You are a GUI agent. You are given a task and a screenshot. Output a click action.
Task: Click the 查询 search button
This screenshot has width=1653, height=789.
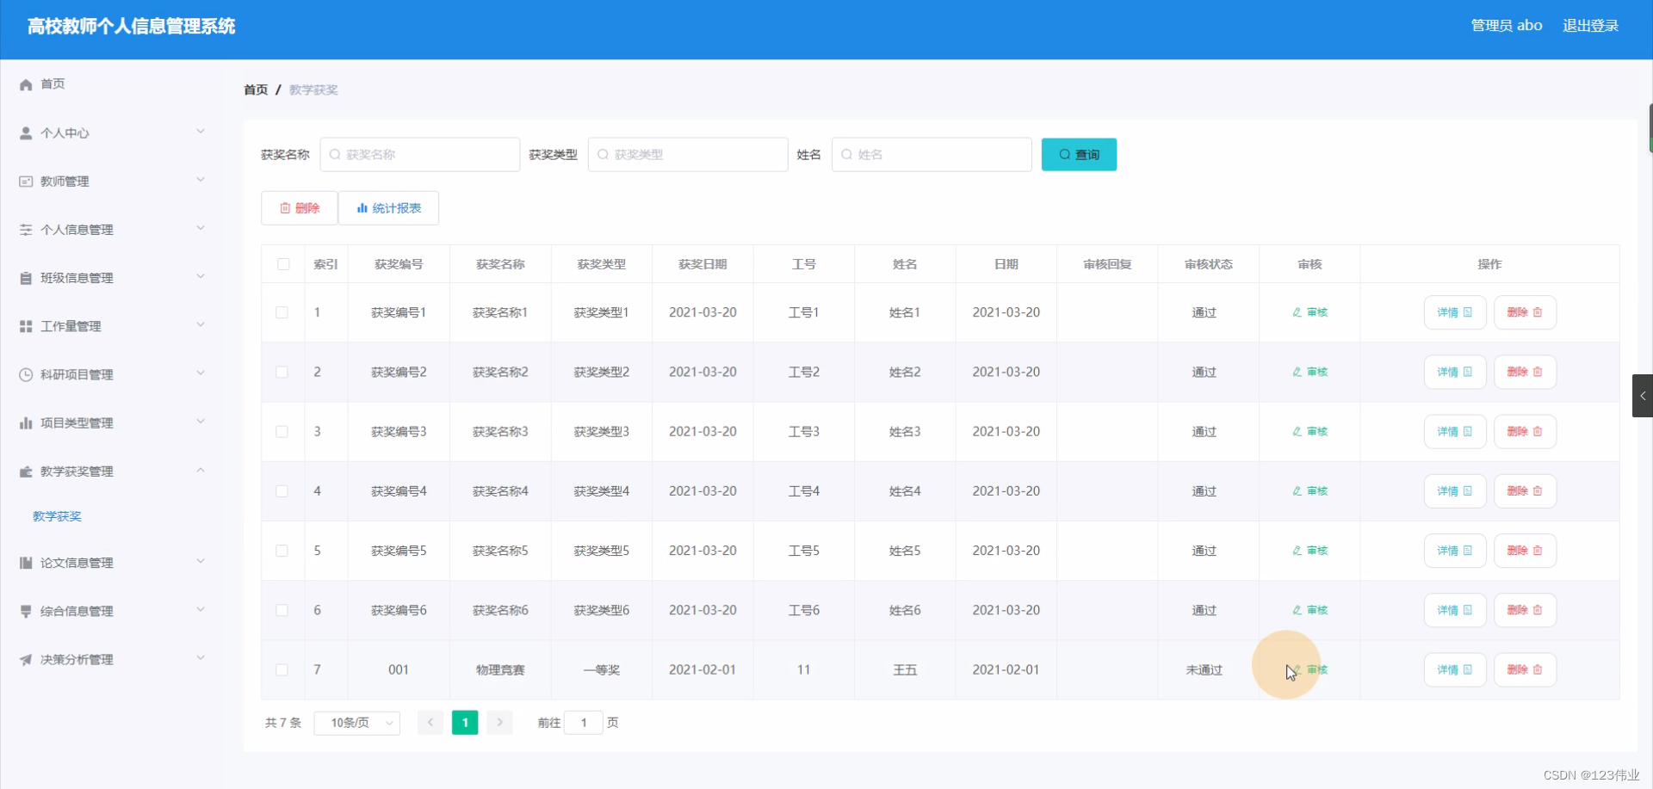pos(1078,154)
